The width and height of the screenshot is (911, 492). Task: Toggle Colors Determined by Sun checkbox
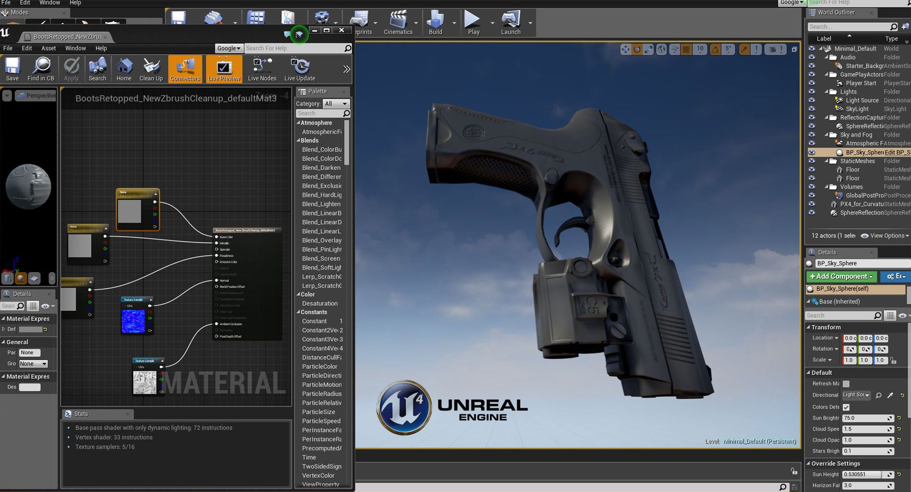click(x=846, y=407)
